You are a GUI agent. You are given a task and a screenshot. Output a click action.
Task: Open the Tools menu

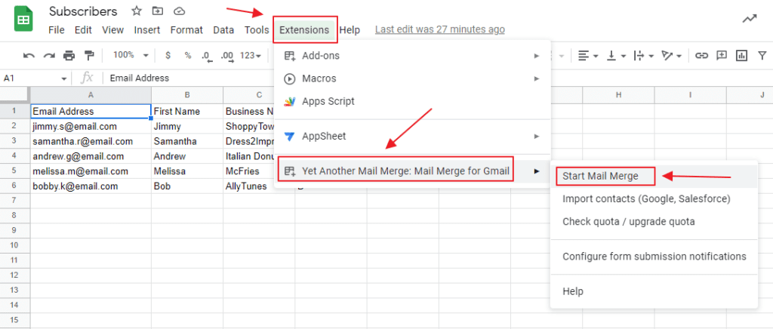pyautogui.click(x=257, y=30)
